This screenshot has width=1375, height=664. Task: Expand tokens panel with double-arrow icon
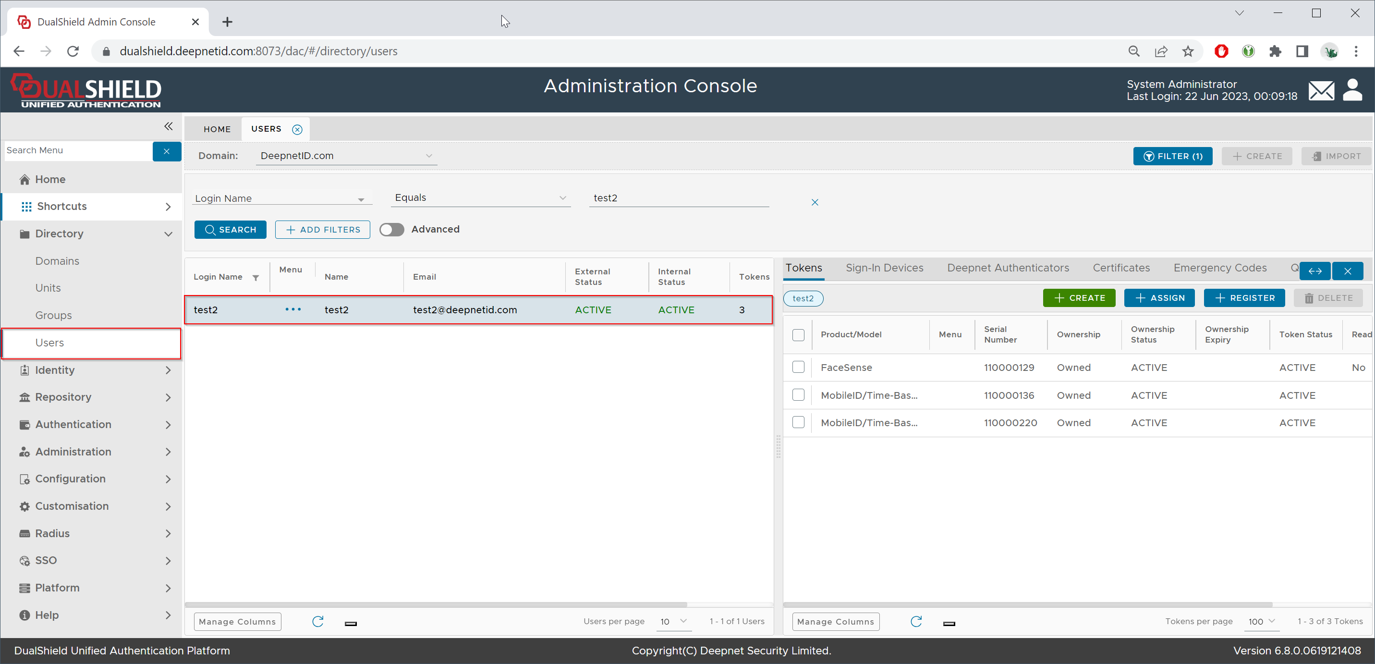click(1314, 271)
